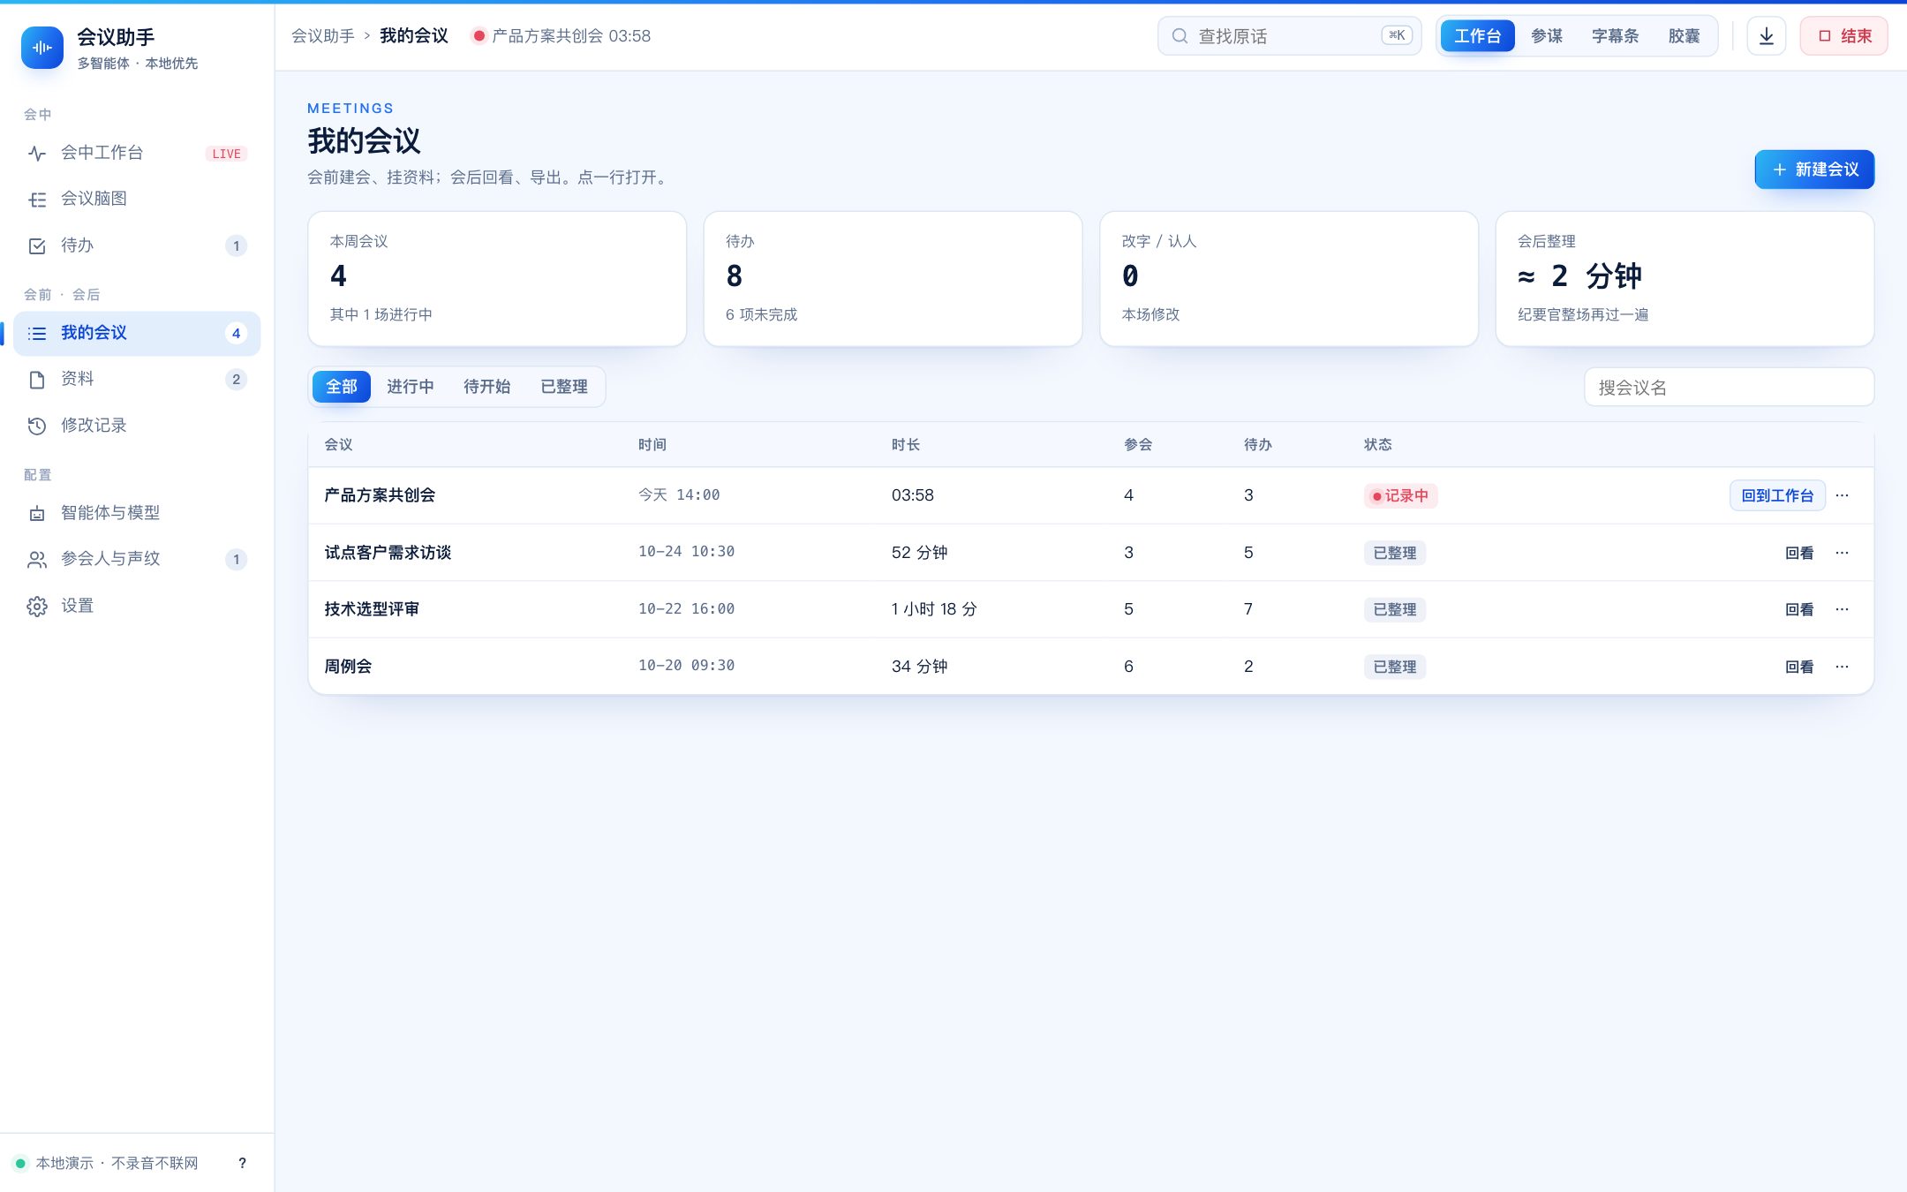Go to 待办 todo list in sidebar
Screen dimensions: 1907x1192
coord(137,245)
